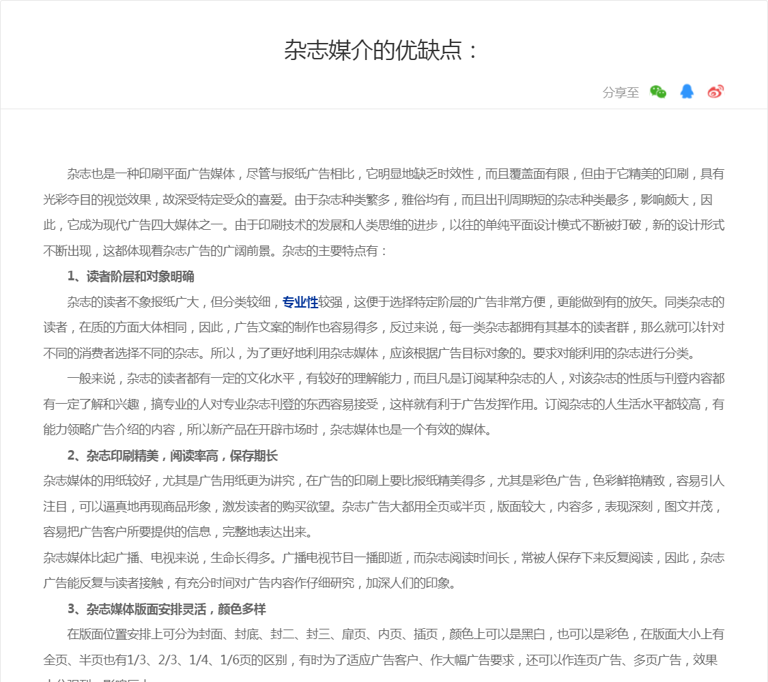768x682 pixels.
Task: Click the line starting 能力领略广告介绍的内容
Action: coord(268,430)
